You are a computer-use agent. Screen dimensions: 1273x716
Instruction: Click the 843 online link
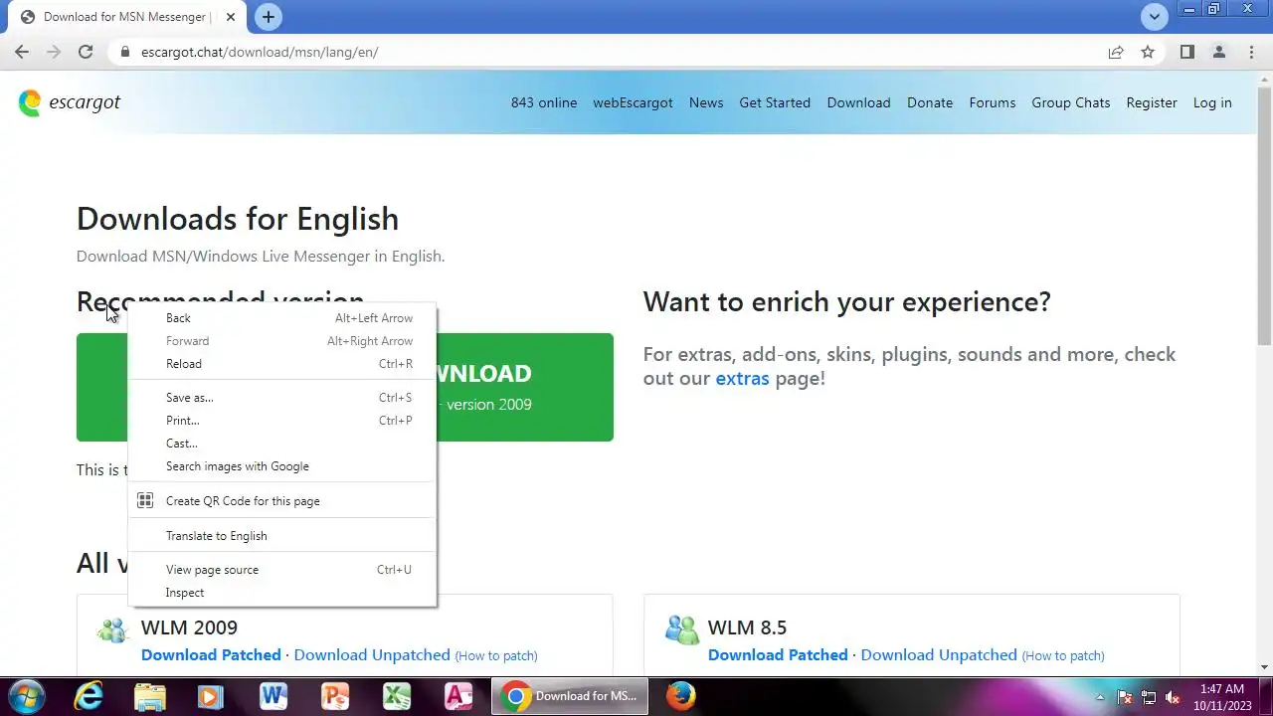point(544,102)
